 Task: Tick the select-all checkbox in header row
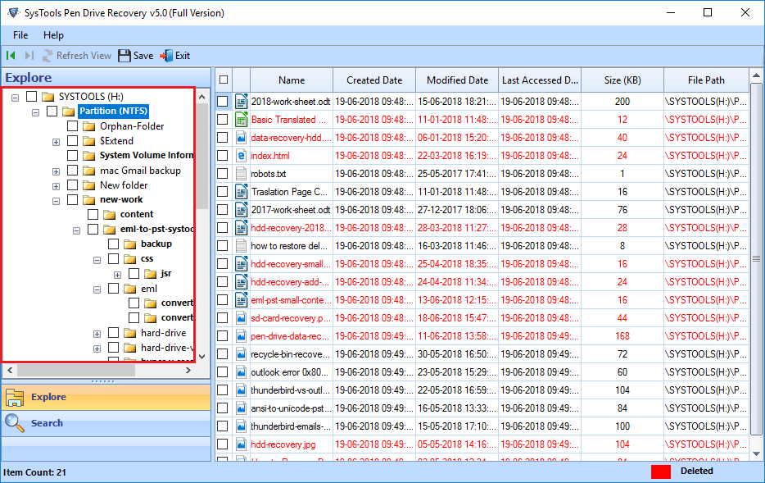pos(223,79)
